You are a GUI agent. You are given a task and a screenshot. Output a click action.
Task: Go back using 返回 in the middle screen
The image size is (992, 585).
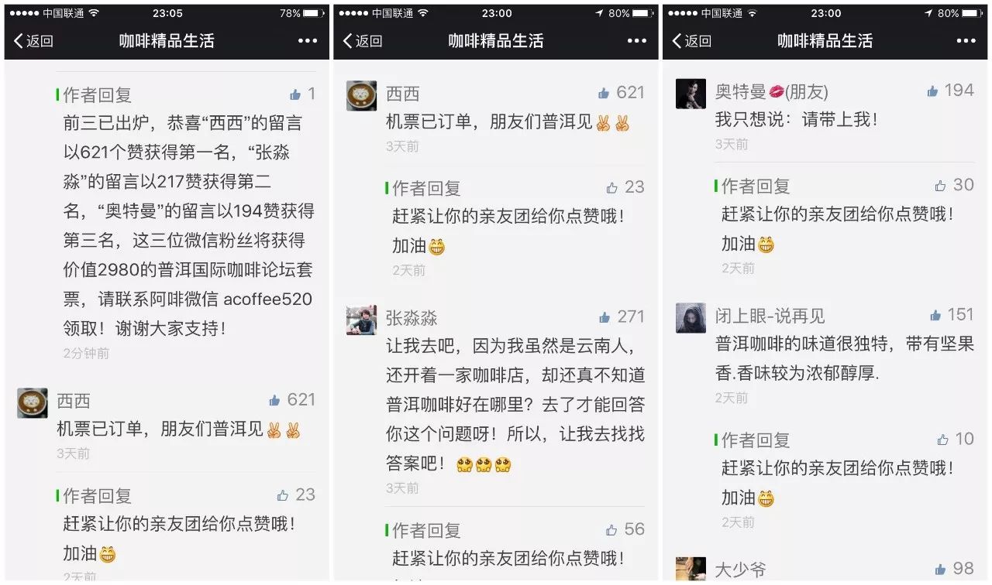(363, 41)
